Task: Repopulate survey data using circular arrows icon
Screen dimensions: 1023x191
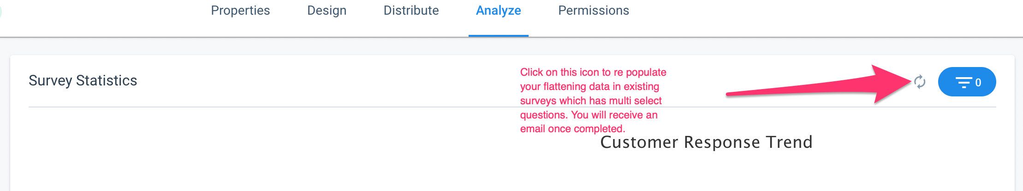Action: [x=920, y=82]
